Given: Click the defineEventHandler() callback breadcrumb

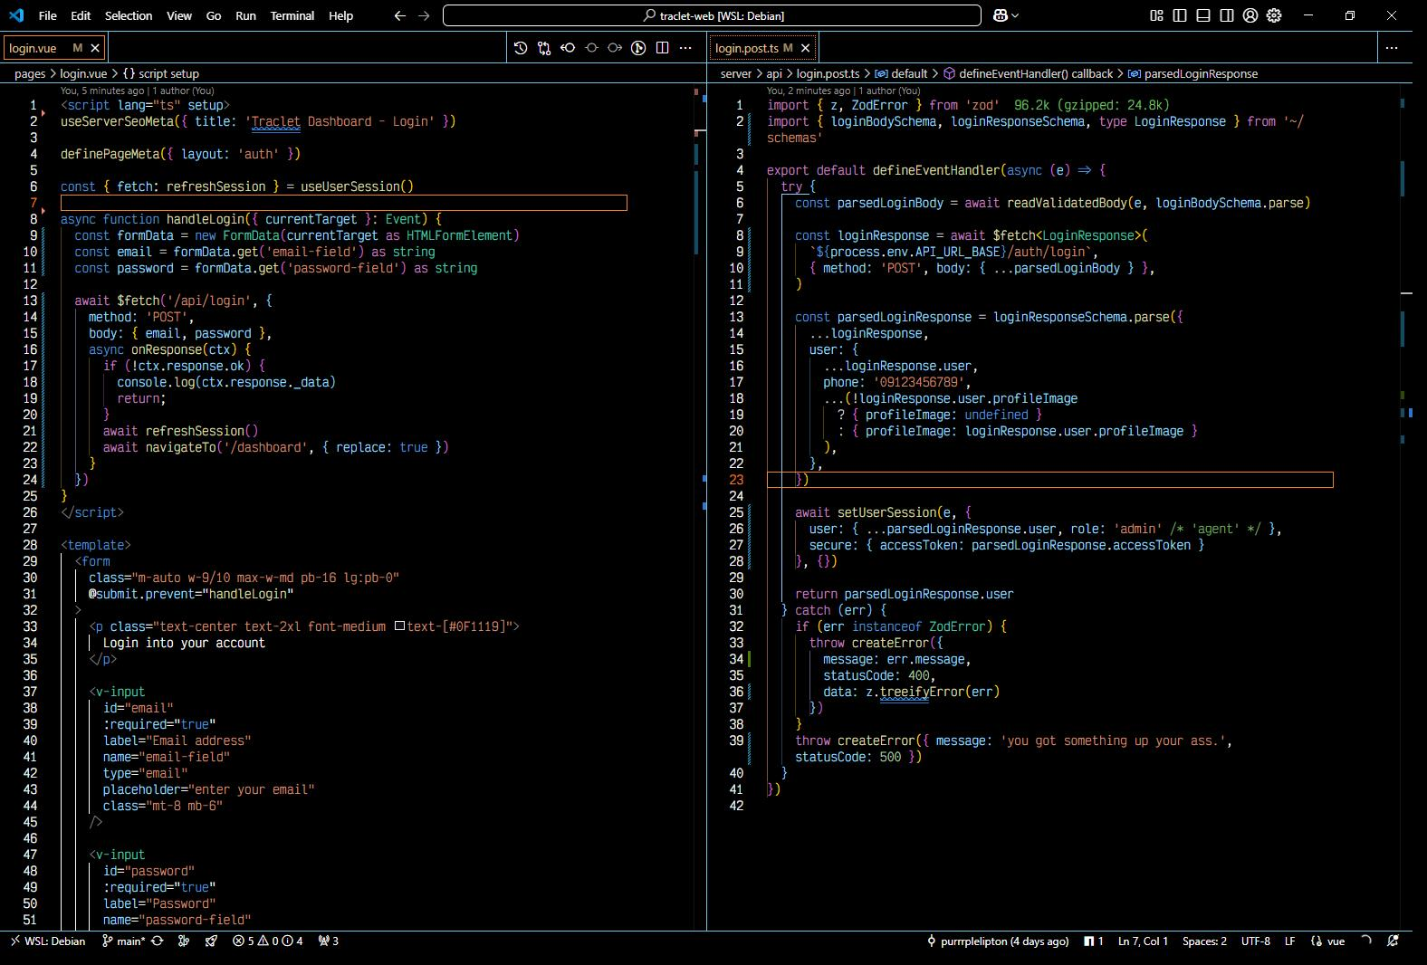Looking at the screenshot, I should point(1029,74).
